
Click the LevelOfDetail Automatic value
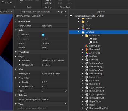46,26
